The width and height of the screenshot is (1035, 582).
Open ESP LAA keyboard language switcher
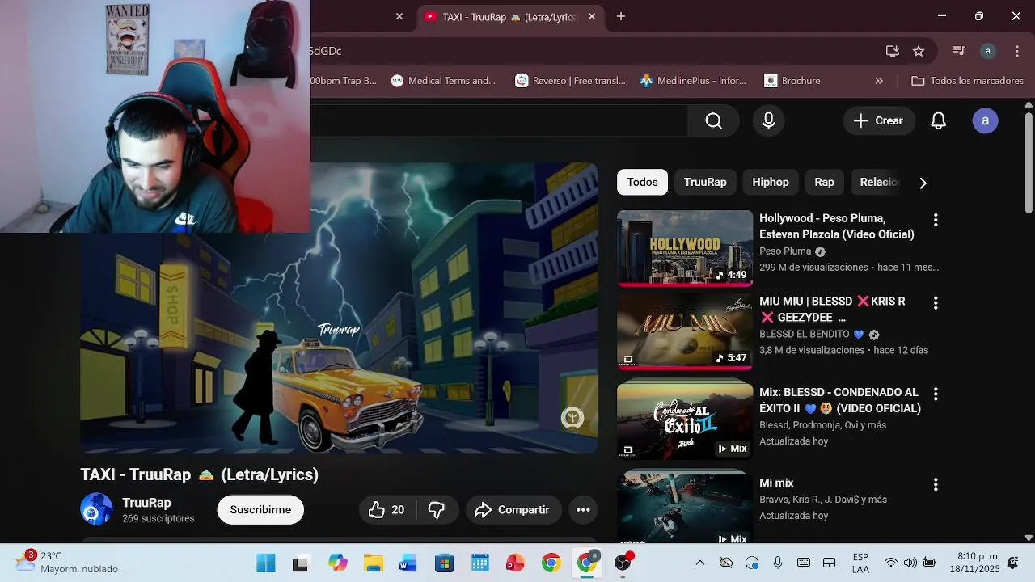tap(860, 563)
